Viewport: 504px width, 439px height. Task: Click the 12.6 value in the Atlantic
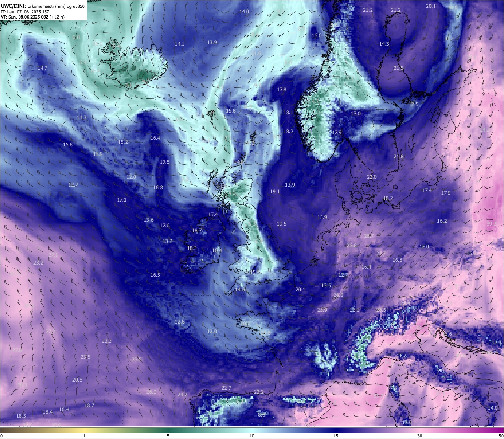coord(180,322)
